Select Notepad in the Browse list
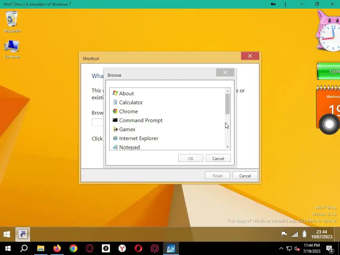Viewport: 340px width, 255px height. (x=168, y=147)
